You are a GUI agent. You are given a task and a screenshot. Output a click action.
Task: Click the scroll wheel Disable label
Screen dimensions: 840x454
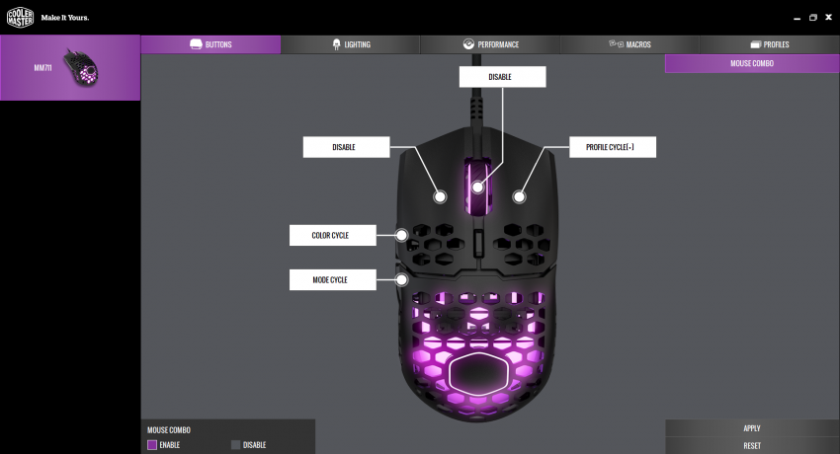(500, 76)
